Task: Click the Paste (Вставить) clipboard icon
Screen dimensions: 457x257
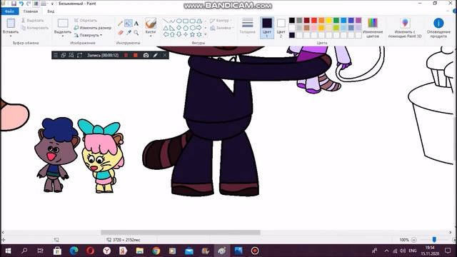Action: pyautogui.click(x=11, y=24)
